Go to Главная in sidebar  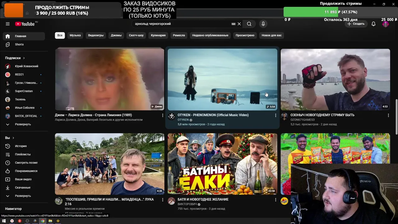[24, 36]
